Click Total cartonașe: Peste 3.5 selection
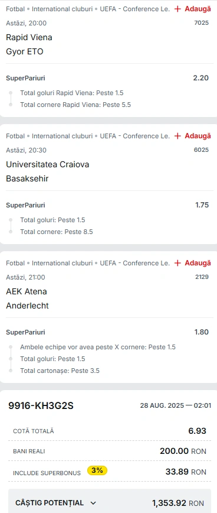 60,371
